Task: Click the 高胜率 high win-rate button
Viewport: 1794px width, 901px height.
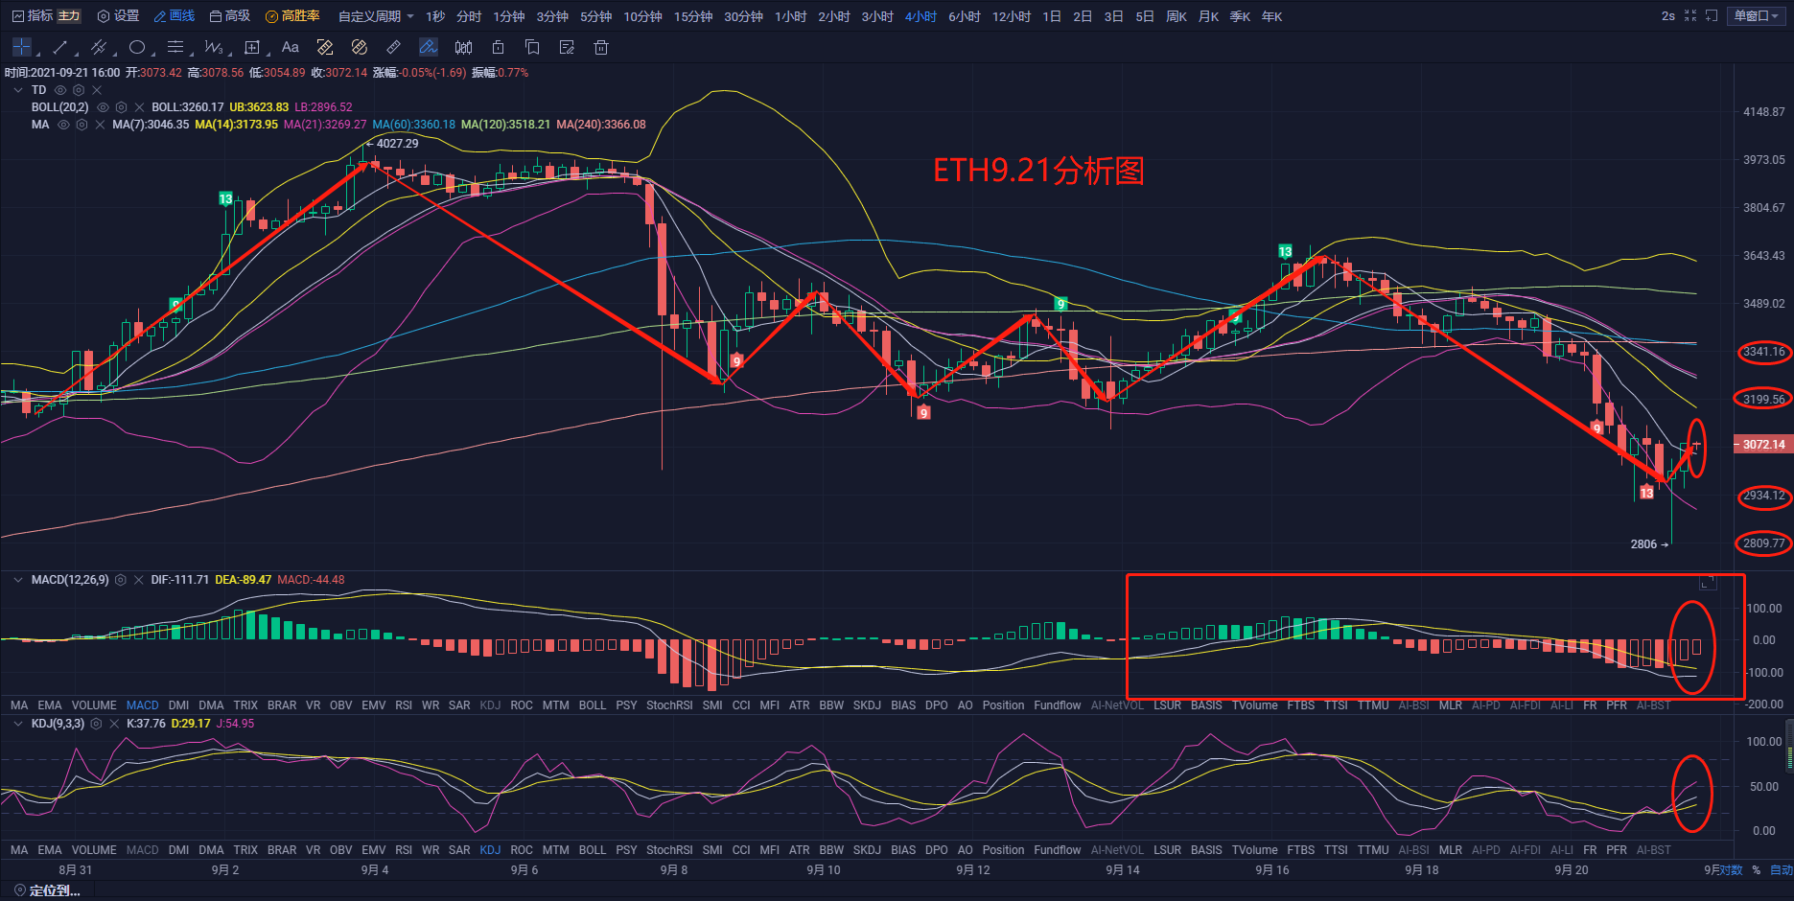Action: (x=292, y=16)
